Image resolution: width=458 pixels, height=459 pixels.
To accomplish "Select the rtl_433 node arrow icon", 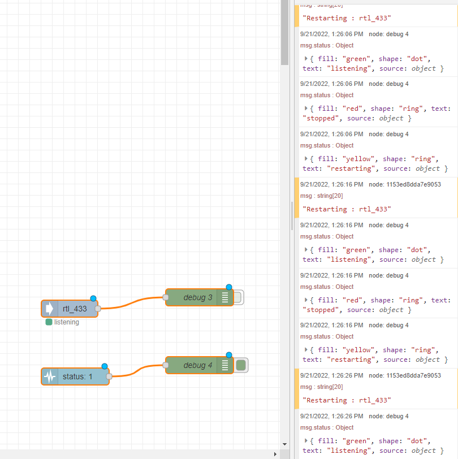I will pos(50,309).
